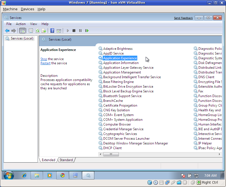Click the Stop the service link
Viewport: 226px width, 187px height.
click(44, 59)
